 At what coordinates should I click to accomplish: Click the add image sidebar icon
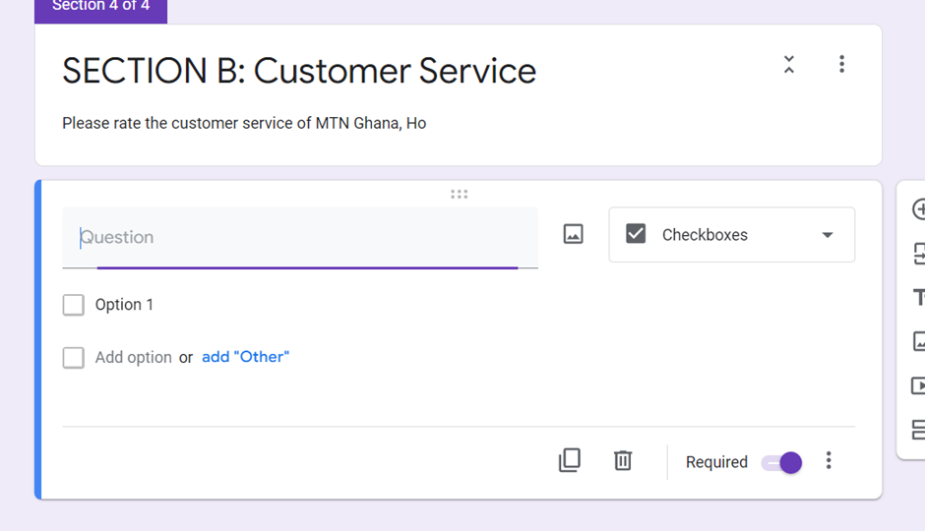pos(918,341)
